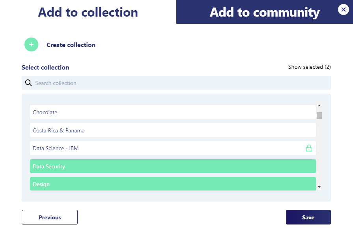Select the Costa Rica & Panama collection
353x232 pixels.
(x=173, y=130)
